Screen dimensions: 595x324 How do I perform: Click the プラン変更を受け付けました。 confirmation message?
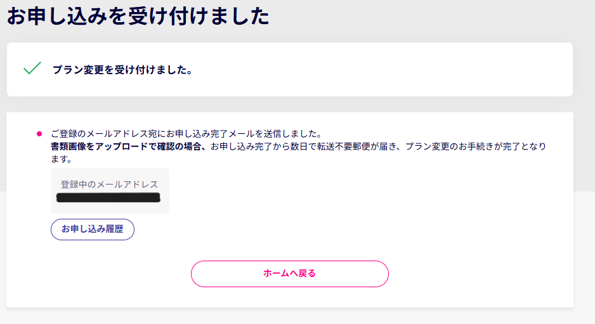[122, 70]
